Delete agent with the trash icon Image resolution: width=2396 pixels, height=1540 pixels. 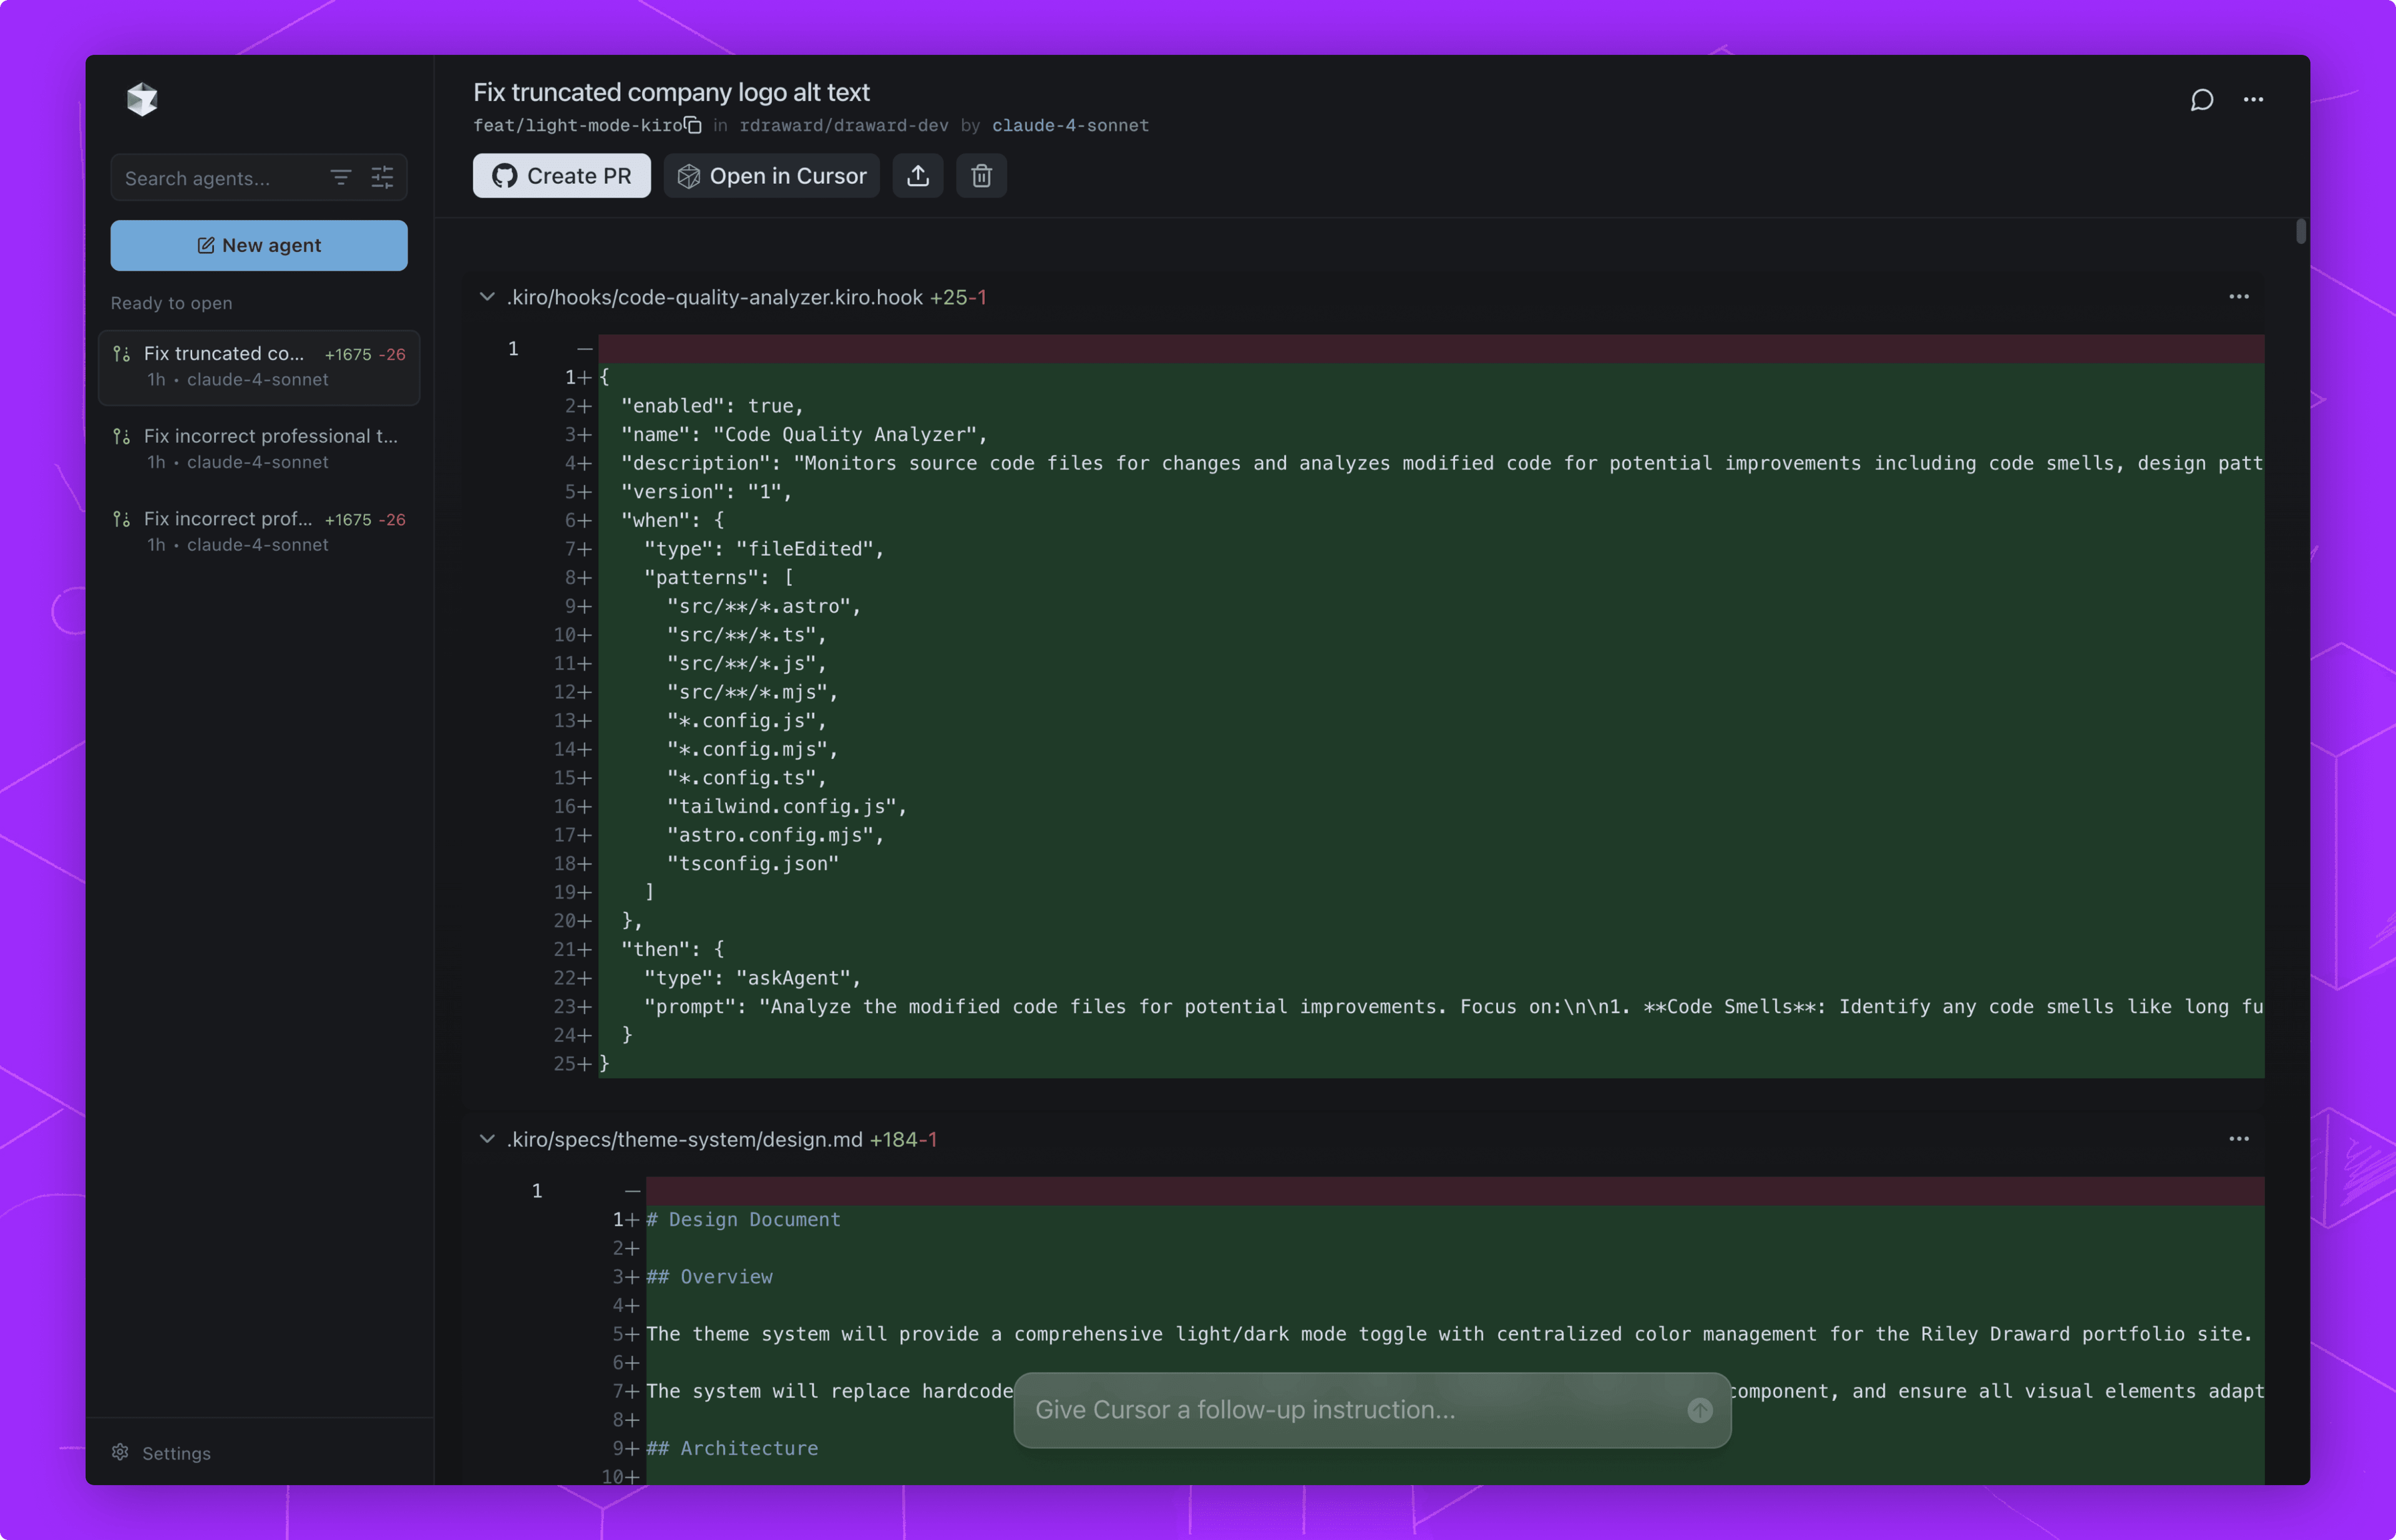point(981,176)
